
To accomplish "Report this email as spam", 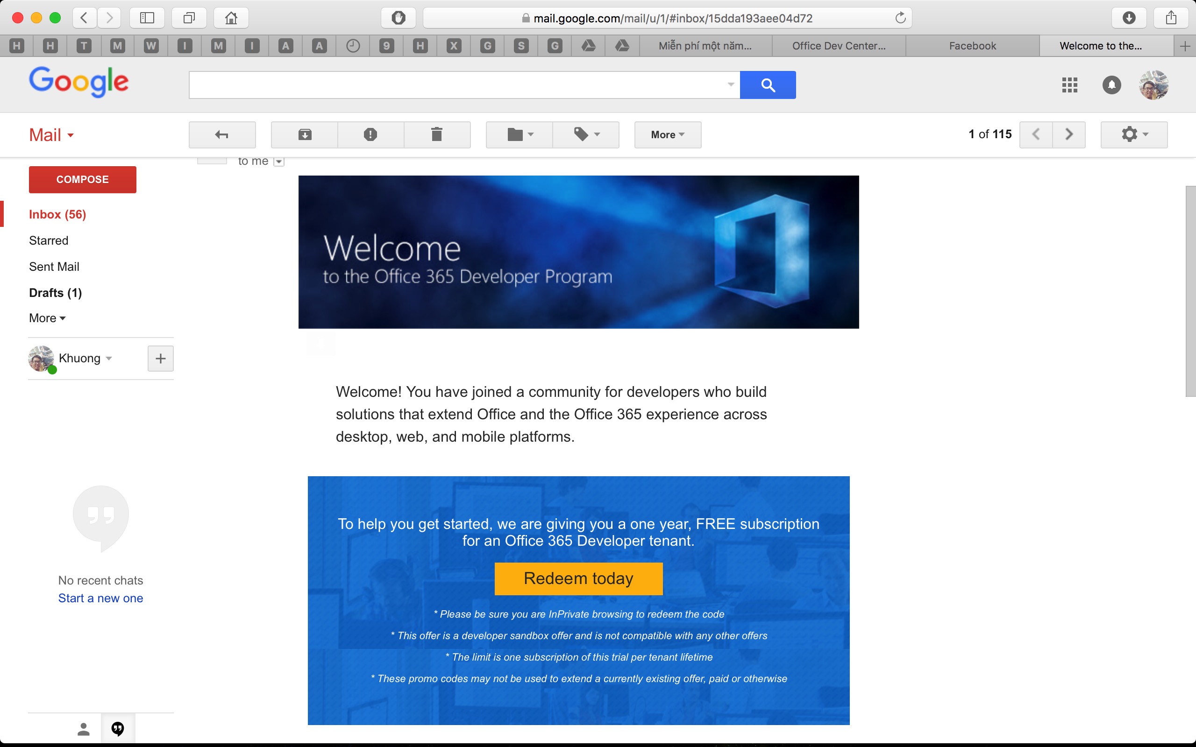I will pyautogui.click(x=370, y=134).
